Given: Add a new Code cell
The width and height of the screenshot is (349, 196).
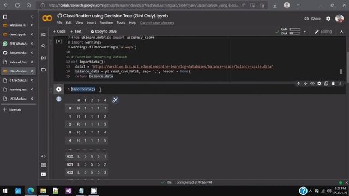Looking at the screenshot, I should [x=59, y=32].
